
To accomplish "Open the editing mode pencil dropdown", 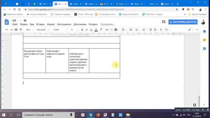I will pos(190,30).
